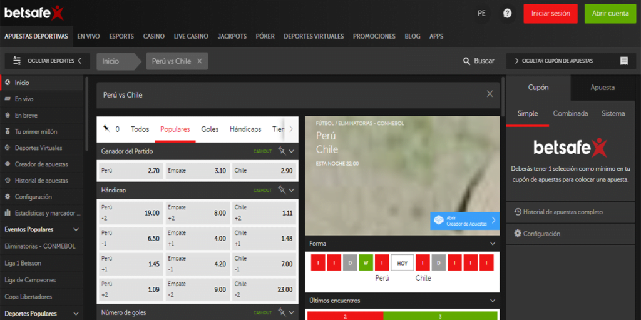641x320 pixels.
Task: Collapse the Últimos encuentros section
Action: (493, 301)
